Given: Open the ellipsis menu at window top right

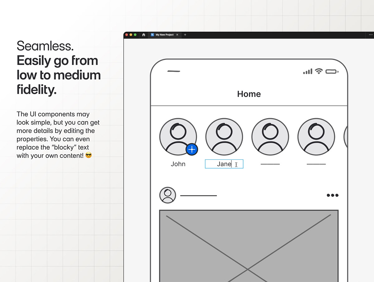Looking at the screenshot, I should (371, 35).
